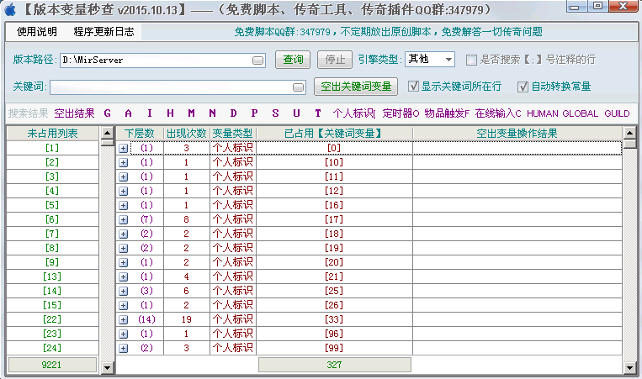Expand the row with variable [16]
The height and width of the screenshot is (379, 642).
tap(123, 206)
